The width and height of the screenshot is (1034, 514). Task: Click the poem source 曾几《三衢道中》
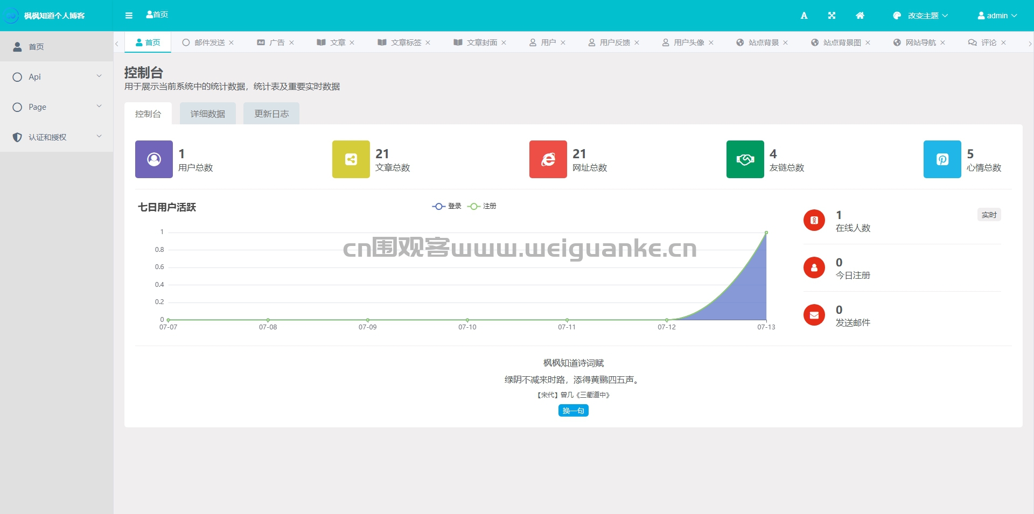point(585,395)
